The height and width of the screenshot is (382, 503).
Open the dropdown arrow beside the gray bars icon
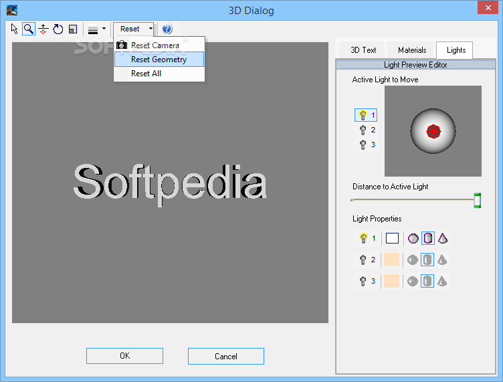104,29
